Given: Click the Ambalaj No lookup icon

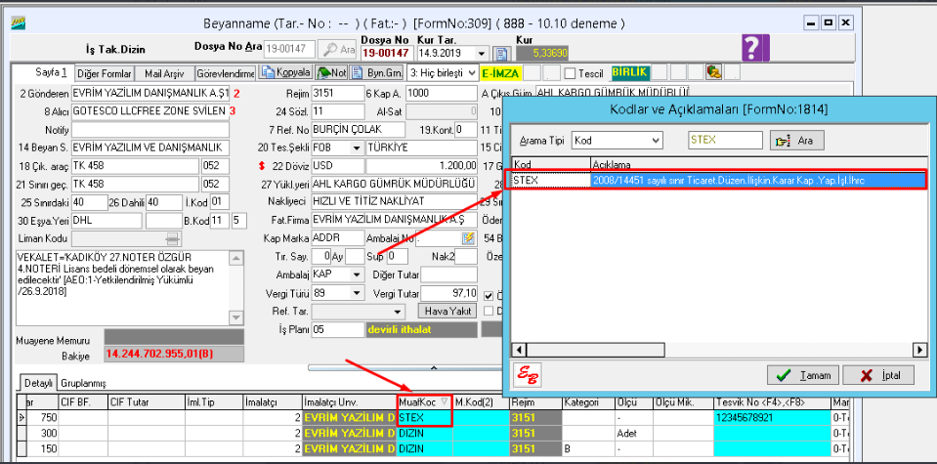Looking at the screenshot, I should tap(469, 238).
